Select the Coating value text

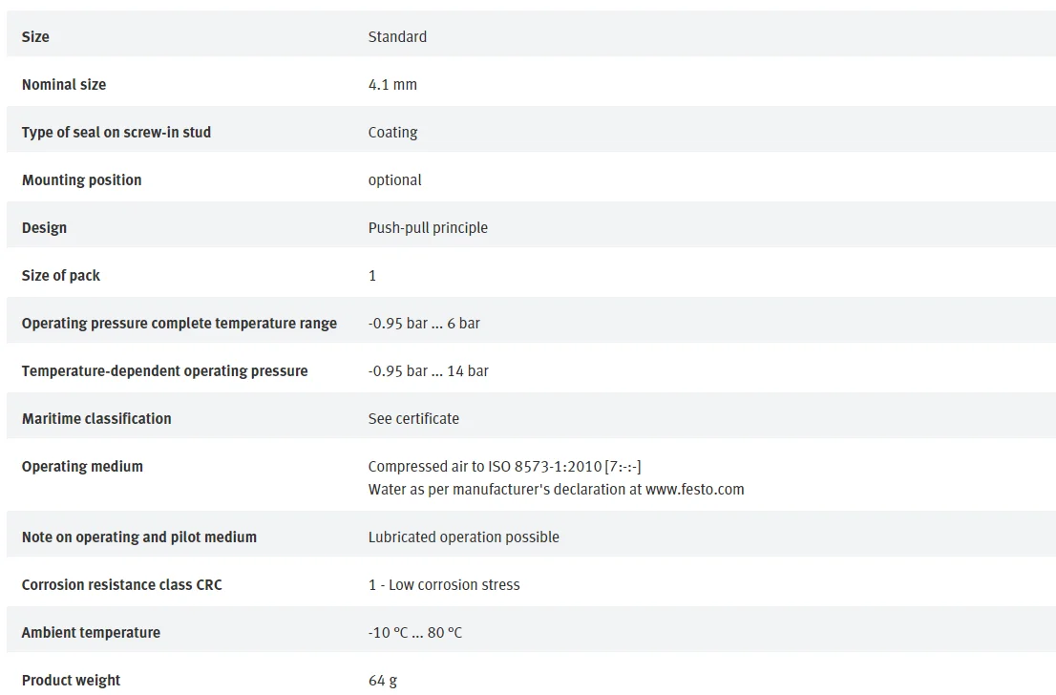pos(392,133)
